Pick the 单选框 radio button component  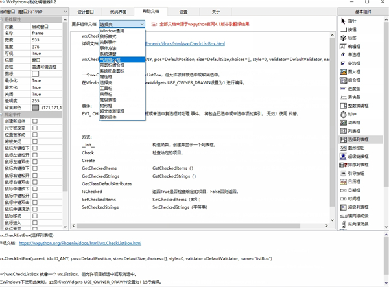(350, 55)
